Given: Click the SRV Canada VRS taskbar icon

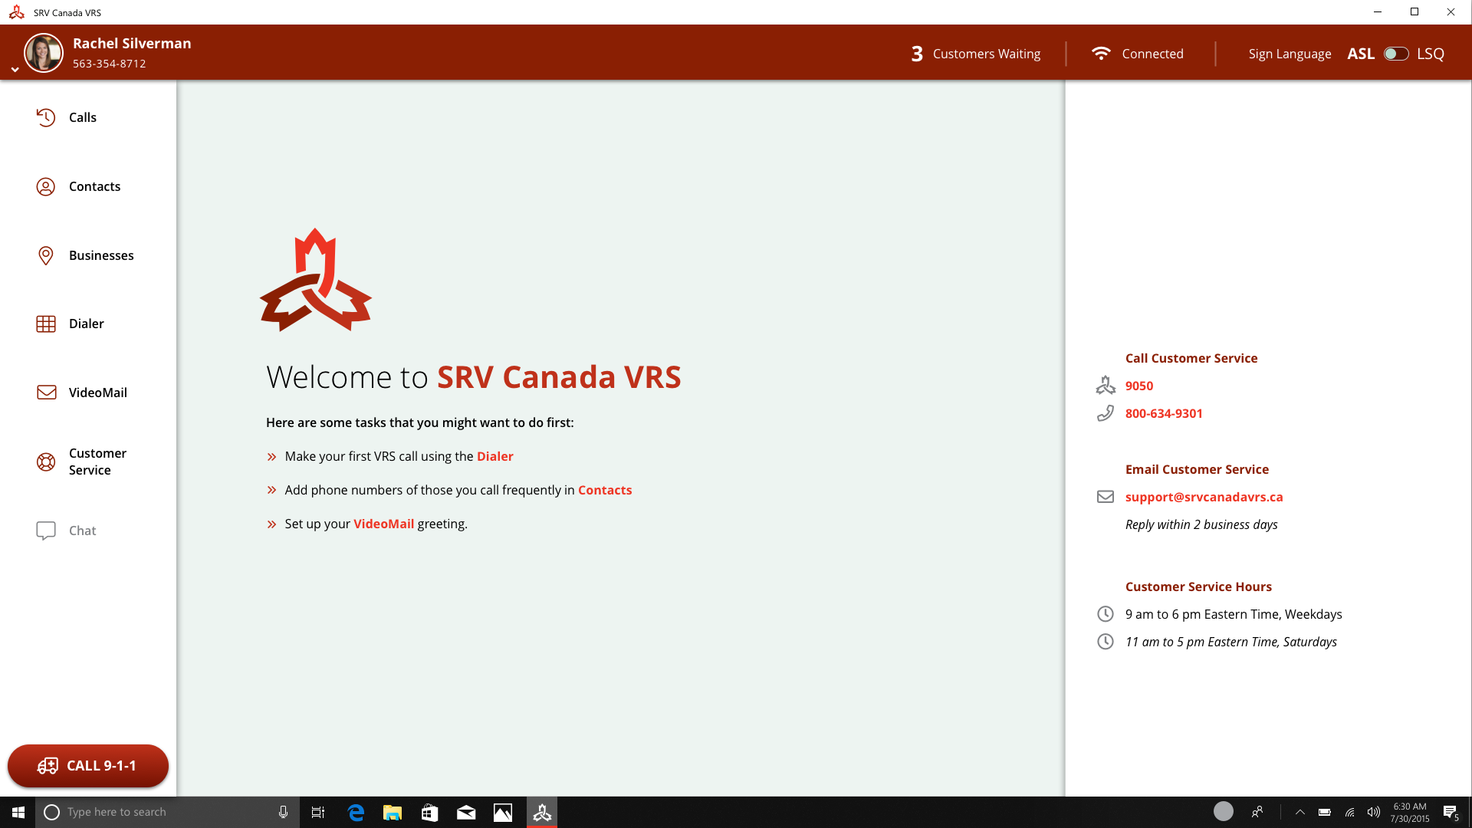Looking at the screenshot, I should (x=542, y=812).
